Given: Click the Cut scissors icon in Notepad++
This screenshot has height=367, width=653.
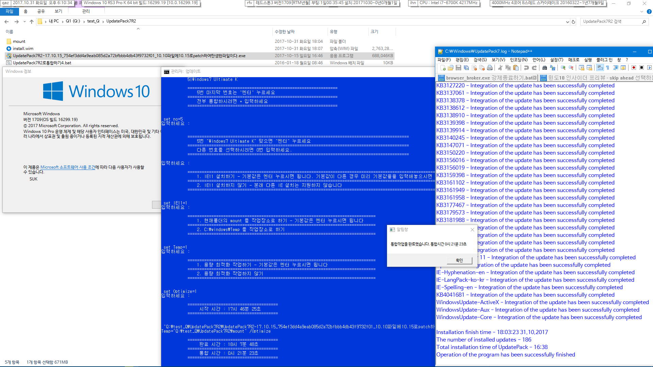Looking at the screenshot, I should [500, 68].
